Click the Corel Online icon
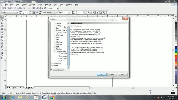This screenshot has height=100, width=178. point(45,8)
